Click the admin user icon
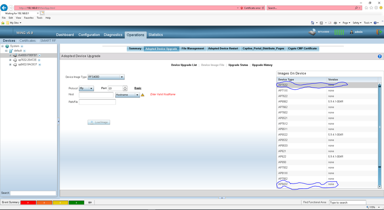384x210 pixels. 351,32
